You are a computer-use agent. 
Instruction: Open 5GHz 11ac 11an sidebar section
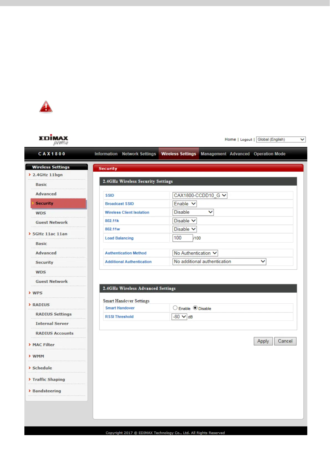pyautogui.click(x=50, y=234)
